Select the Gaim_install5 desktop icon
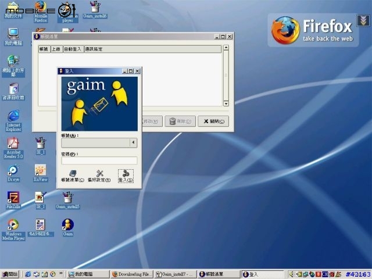 68,200
